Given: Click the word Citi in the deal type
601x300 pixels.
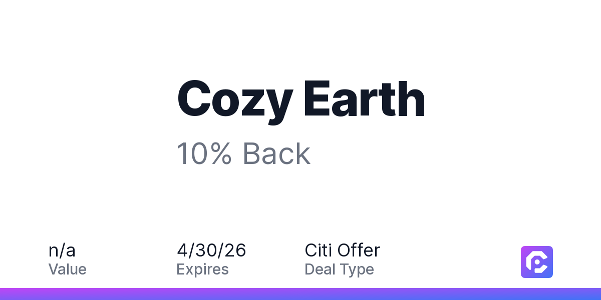Looking at the screenshot, I should click(x=318, y=250).
